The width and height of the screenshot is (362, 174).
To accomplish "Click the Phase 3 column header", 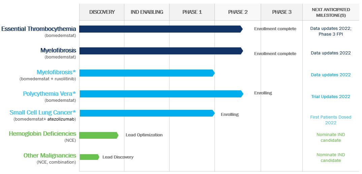I will 282,12.
